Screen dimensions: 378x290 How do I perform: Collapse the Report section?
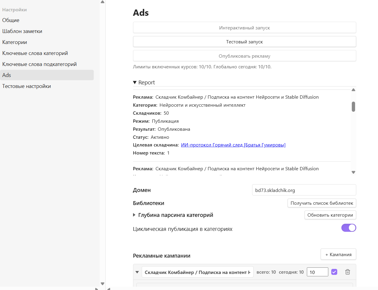pyautogui.click(x=135, y=83)
